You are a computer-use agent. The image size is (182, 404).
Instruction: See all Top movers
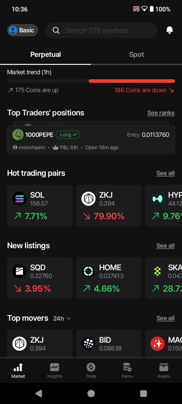point(165,318)
